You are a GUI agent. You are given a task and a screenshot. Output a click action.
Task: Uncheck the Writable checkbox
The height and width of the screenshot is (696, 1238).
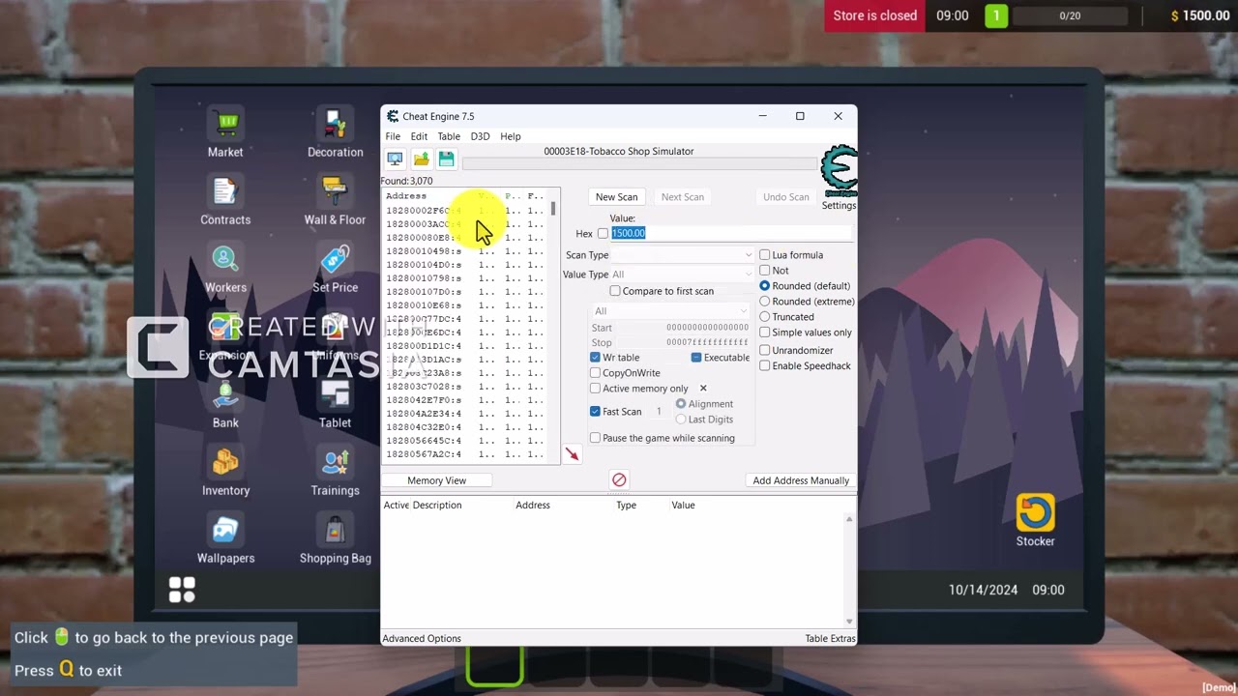tap(595, 358)
